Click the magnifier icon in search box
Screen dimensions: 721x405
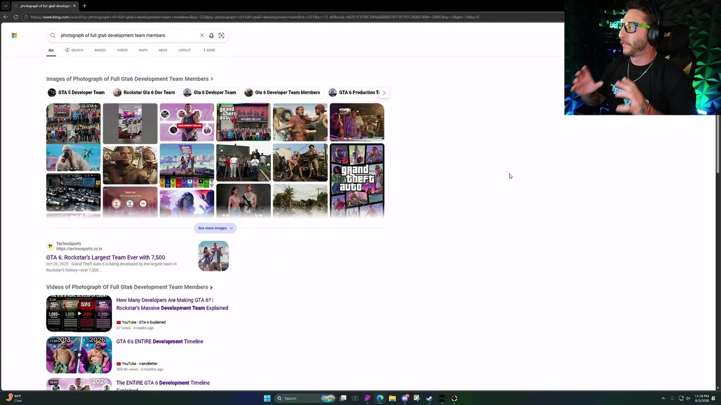(x=53, y=35)
